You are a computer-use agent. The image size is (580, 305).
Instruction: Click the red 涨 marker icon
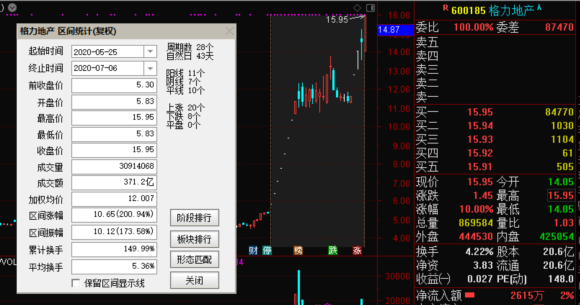(357, 250)
